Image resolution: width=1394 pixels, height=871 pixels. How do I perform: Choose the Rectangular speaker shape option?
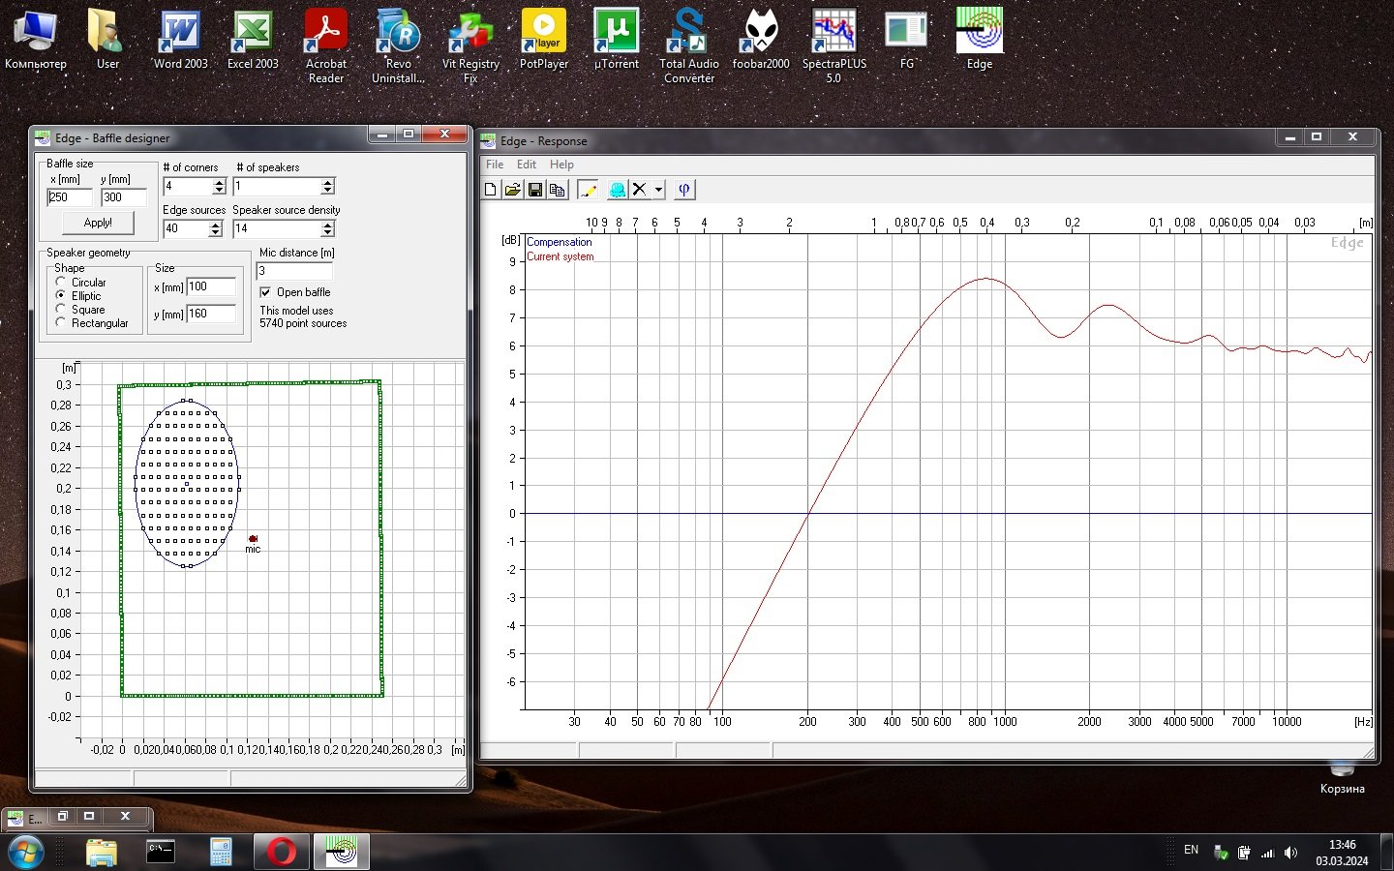point(61,322)
